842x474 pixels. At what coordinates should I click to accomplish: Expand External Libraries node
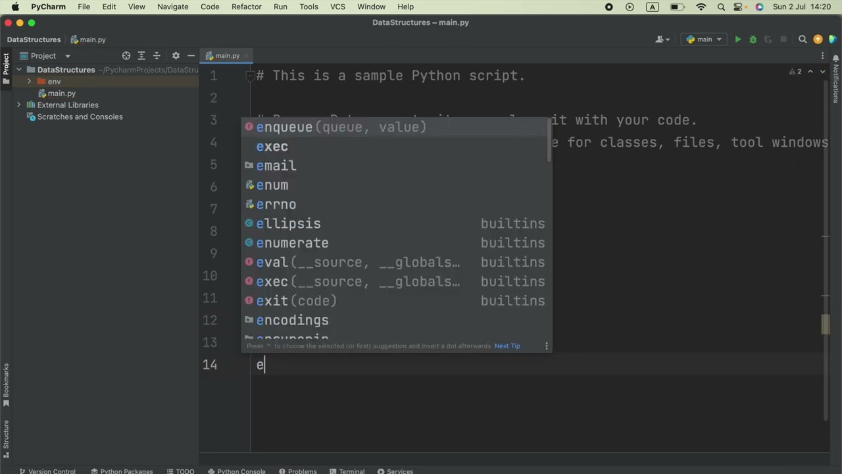19,105
